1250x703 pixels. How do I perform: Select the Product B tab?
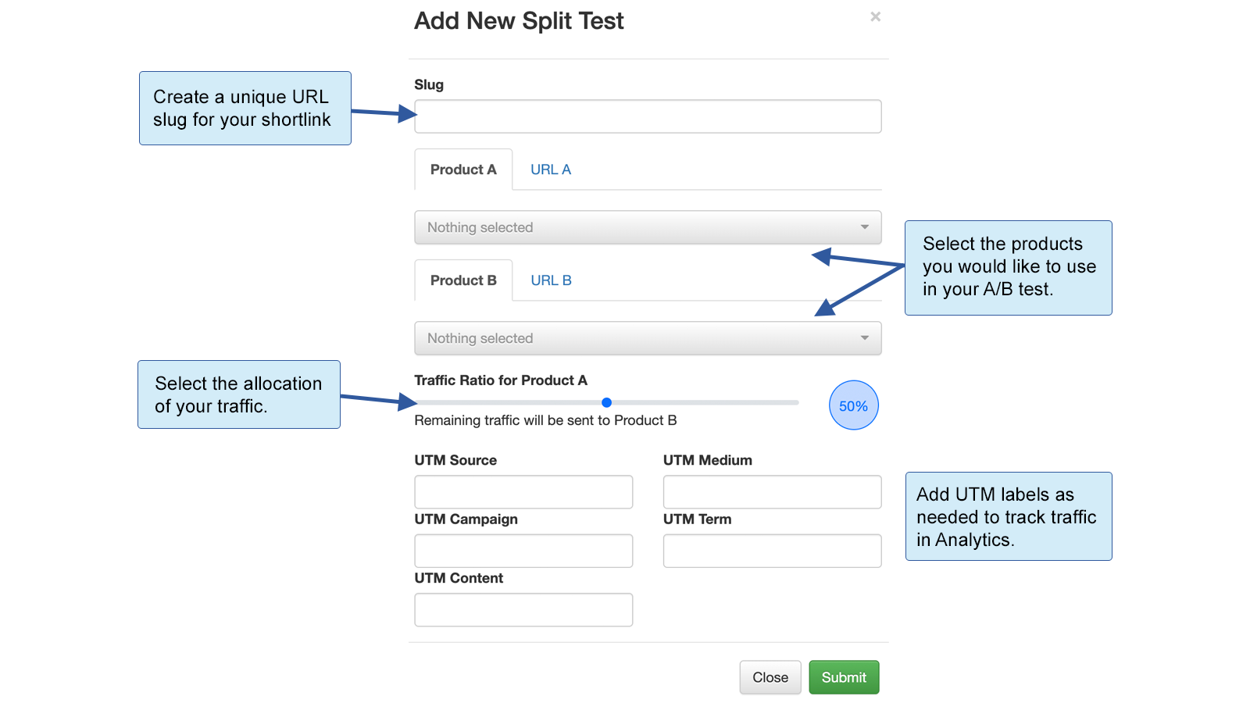[462, 280]
